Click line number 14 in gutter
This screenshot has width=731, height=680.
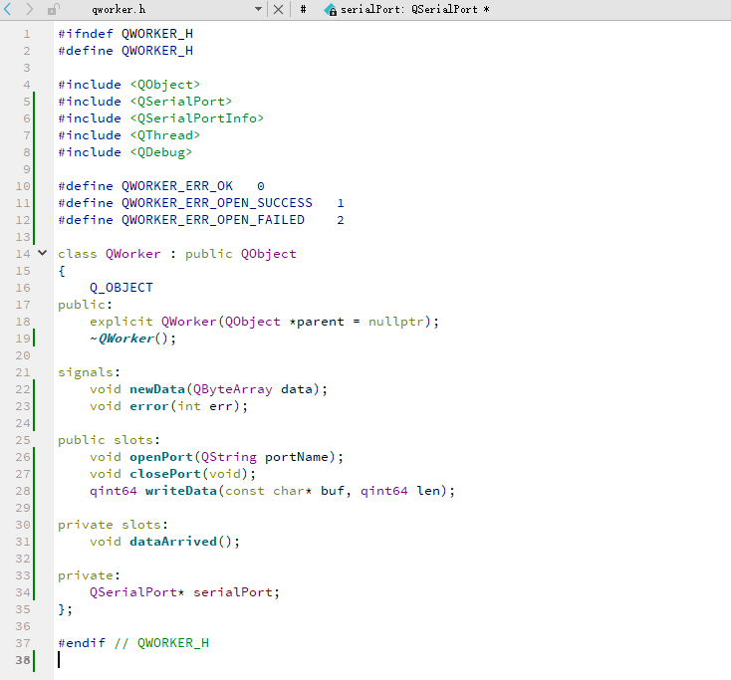point(22,254)
